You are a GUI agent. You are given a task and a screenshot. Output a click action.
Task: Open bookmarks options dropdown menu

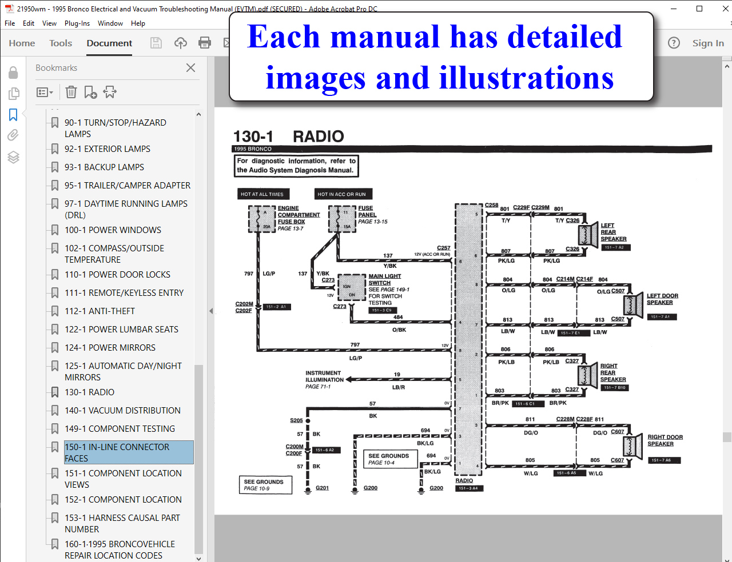(45, 92)
